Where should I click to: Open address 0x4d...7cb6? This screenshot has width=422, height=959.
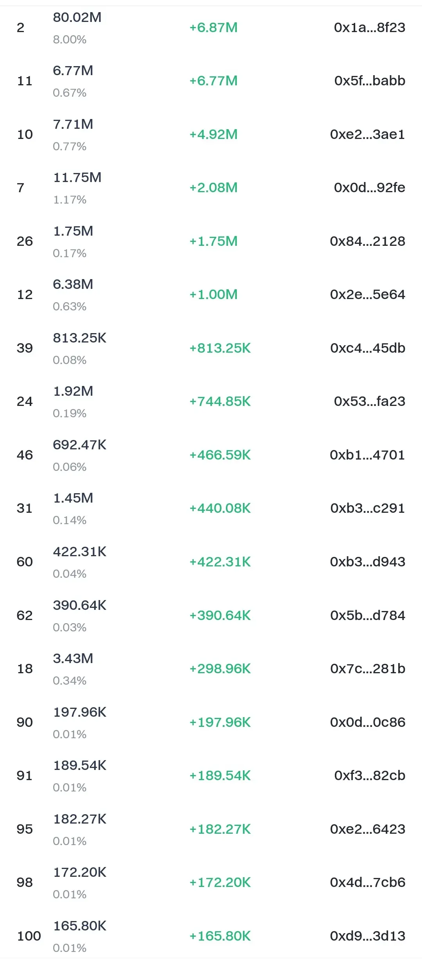tap(367, 882)
